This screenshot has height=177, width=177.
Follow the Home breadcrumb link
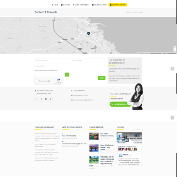(128, 12)
